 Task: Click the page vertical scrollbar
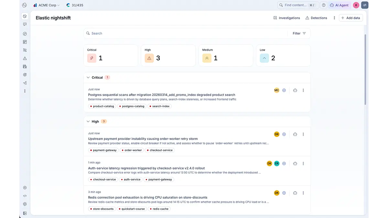pos(366,69)
